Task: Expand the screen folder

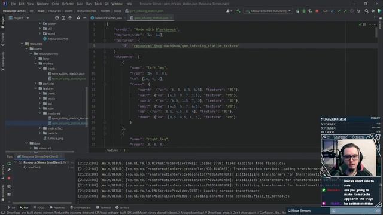Action: tap(40, 24)
